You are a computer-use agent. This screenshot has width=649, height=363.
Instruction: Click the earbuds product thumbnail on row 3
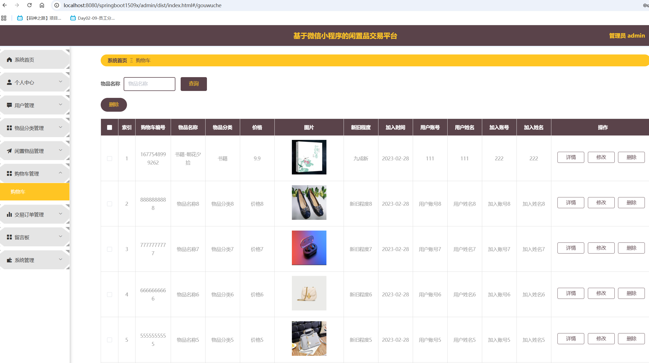309,248
